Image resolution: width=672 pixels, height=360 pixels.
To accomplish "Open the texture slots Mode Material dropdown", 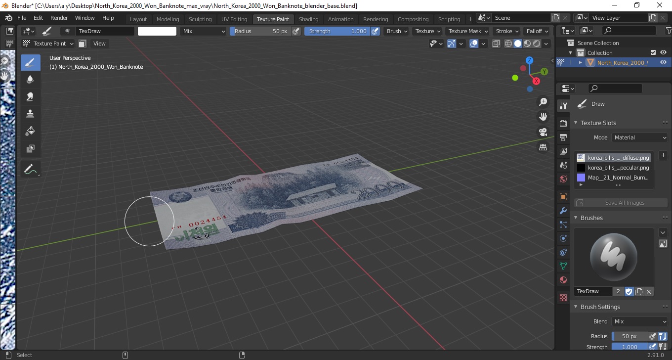I will pyautogui.click(x=640, y=137).
